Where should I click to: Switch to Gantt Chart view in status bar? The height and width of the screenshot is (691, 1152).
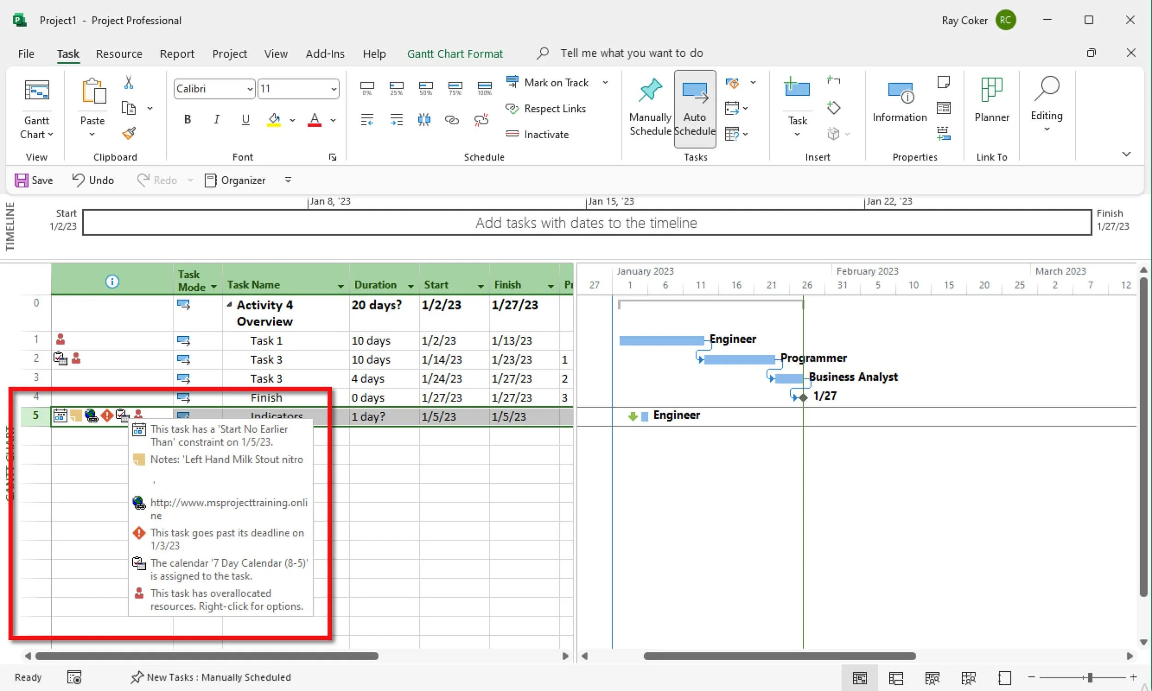(859, 678)
